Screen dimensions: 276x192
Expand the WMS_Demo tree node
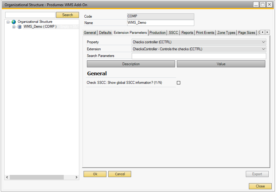coord(14,27)
